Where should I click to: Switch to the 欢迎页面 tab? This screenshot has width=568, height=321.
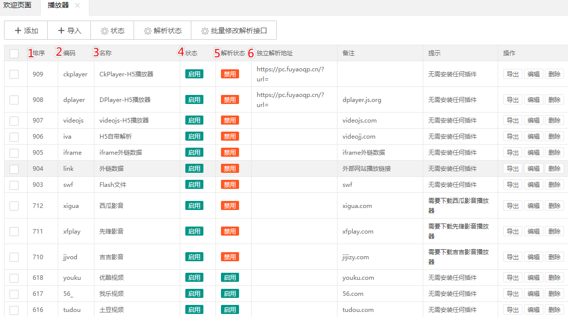click(18, 6)
